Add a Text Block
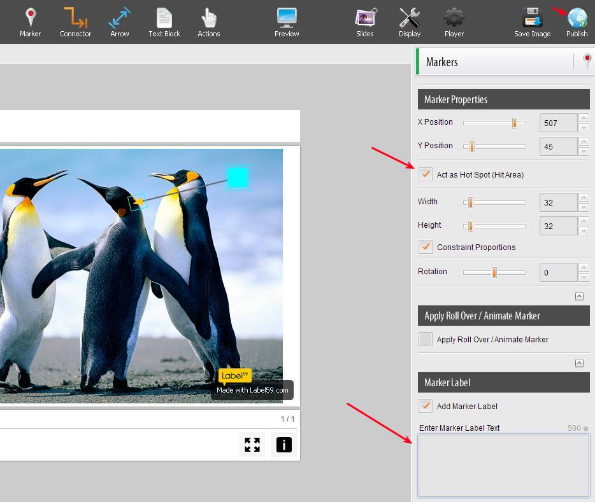Image resolution: width=595 pixels, height=502 pixels. pyautogui.click(x=164, y=22)
